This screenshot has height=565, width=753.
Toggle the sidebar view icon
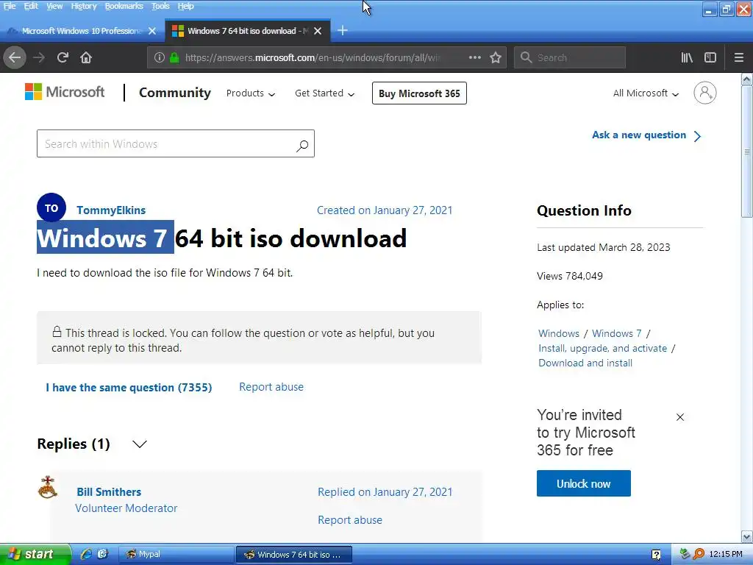[x=710, y=57]
